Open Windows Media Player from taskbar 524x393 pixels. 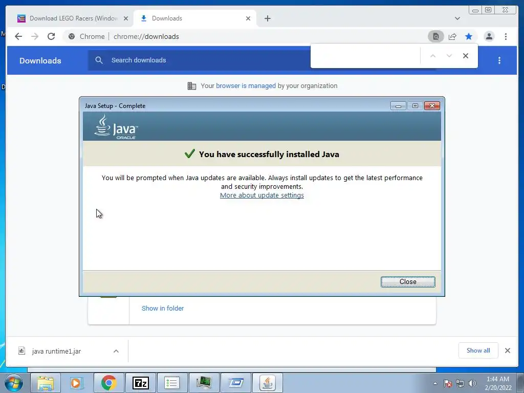(x=77, y=383)
